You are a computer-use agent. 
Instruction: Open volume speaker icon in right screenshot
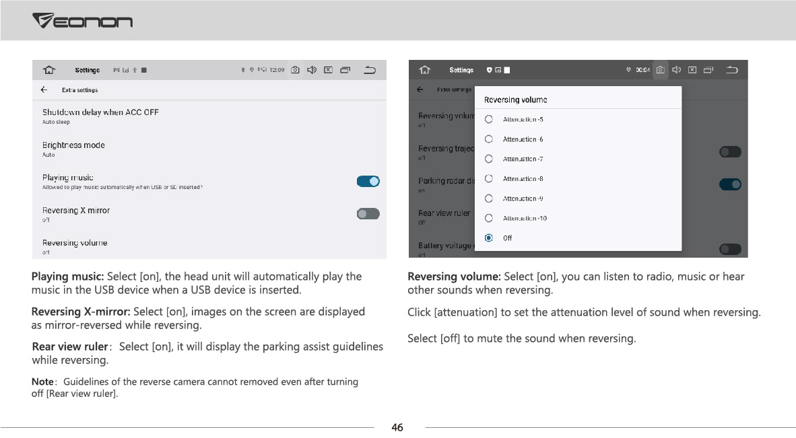click(676, 70)
